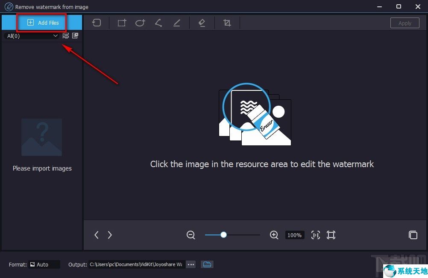Select the lasso selection tool
Image resolution: width=428 pixels, height=278 pixels.
point(140,23)
